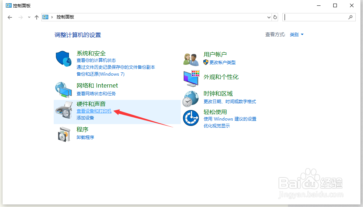Open the 硬件和声音 heading
The width and height of the screenshot is (363, 207).
91,104
